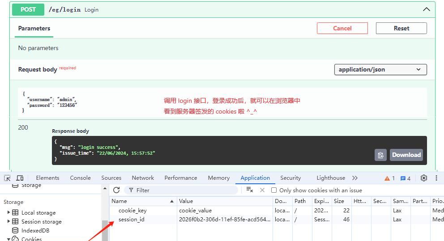Click the cookie Filter input field
Screen dimensions: 444x241
coord(181,190)
